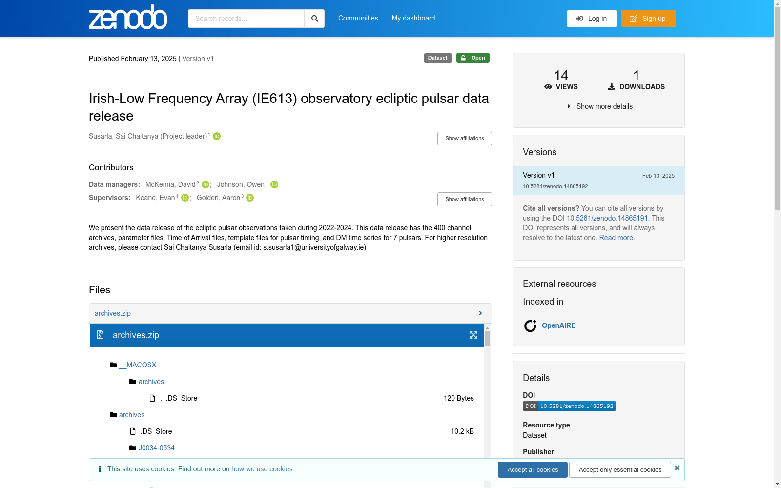The width and height of the screenshot is (781, 488).
Task: Click the 10.2 kB size value
Action: 462,431
